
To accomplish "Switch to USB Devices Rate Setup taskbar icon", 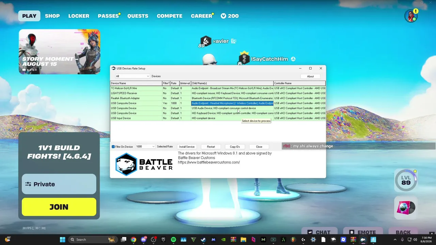I will click(x=363, y=240).
